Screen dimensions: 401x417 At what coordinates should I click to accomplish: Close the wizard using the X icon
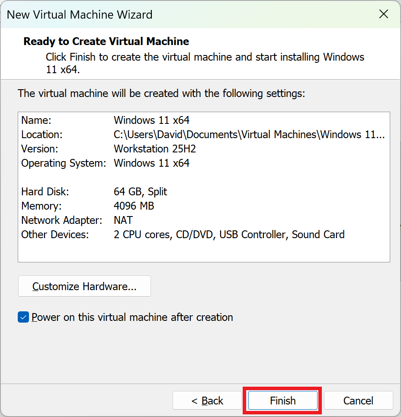tap(383, 14)
